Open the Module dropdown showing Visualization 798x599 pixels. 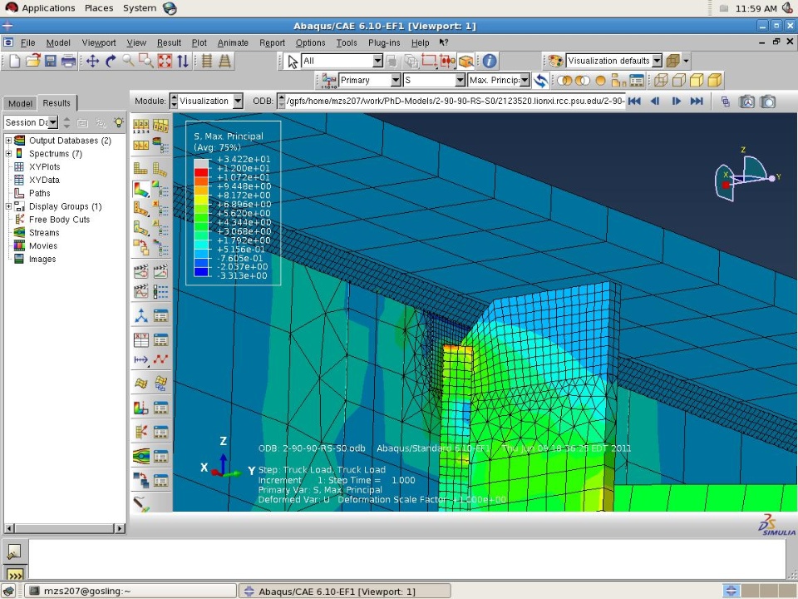(206, 101)
